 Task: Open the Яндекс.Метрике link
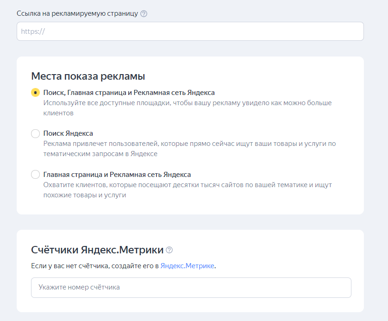coord(188,266)
